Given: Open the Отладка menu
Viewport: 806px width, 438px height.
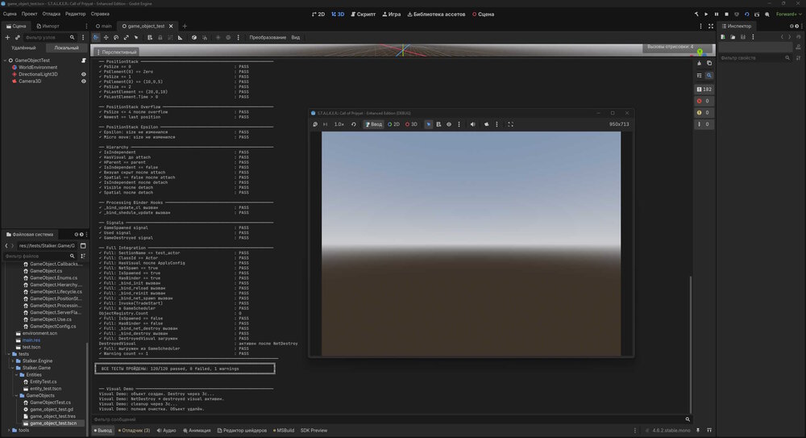Looking at the screenshot, I should point(52,15).
